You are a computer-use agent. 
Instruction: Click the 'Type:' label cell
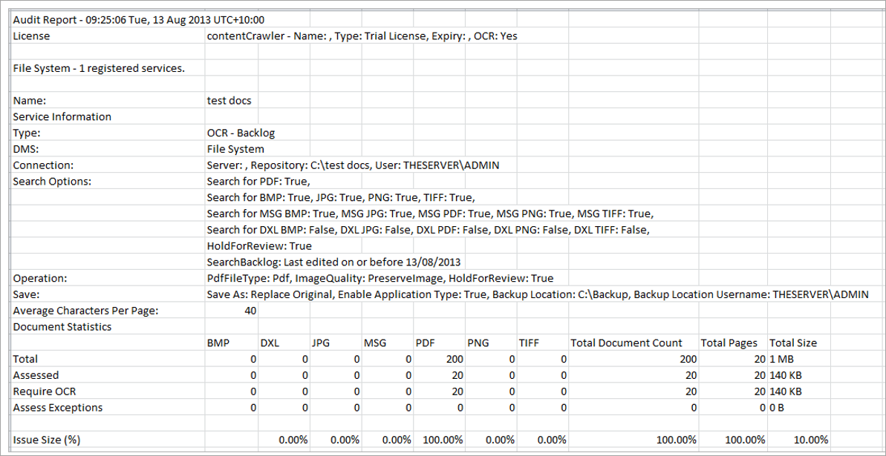click(27, 133)
